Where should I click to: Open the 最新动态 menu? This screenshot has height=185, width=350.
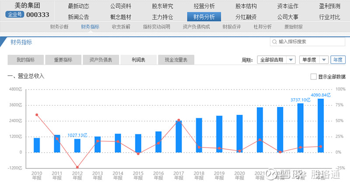click(x=79, y=6)
